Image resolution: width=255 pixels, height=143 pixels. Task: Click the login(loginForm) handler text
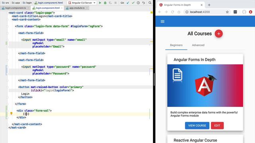coord(58,91)
